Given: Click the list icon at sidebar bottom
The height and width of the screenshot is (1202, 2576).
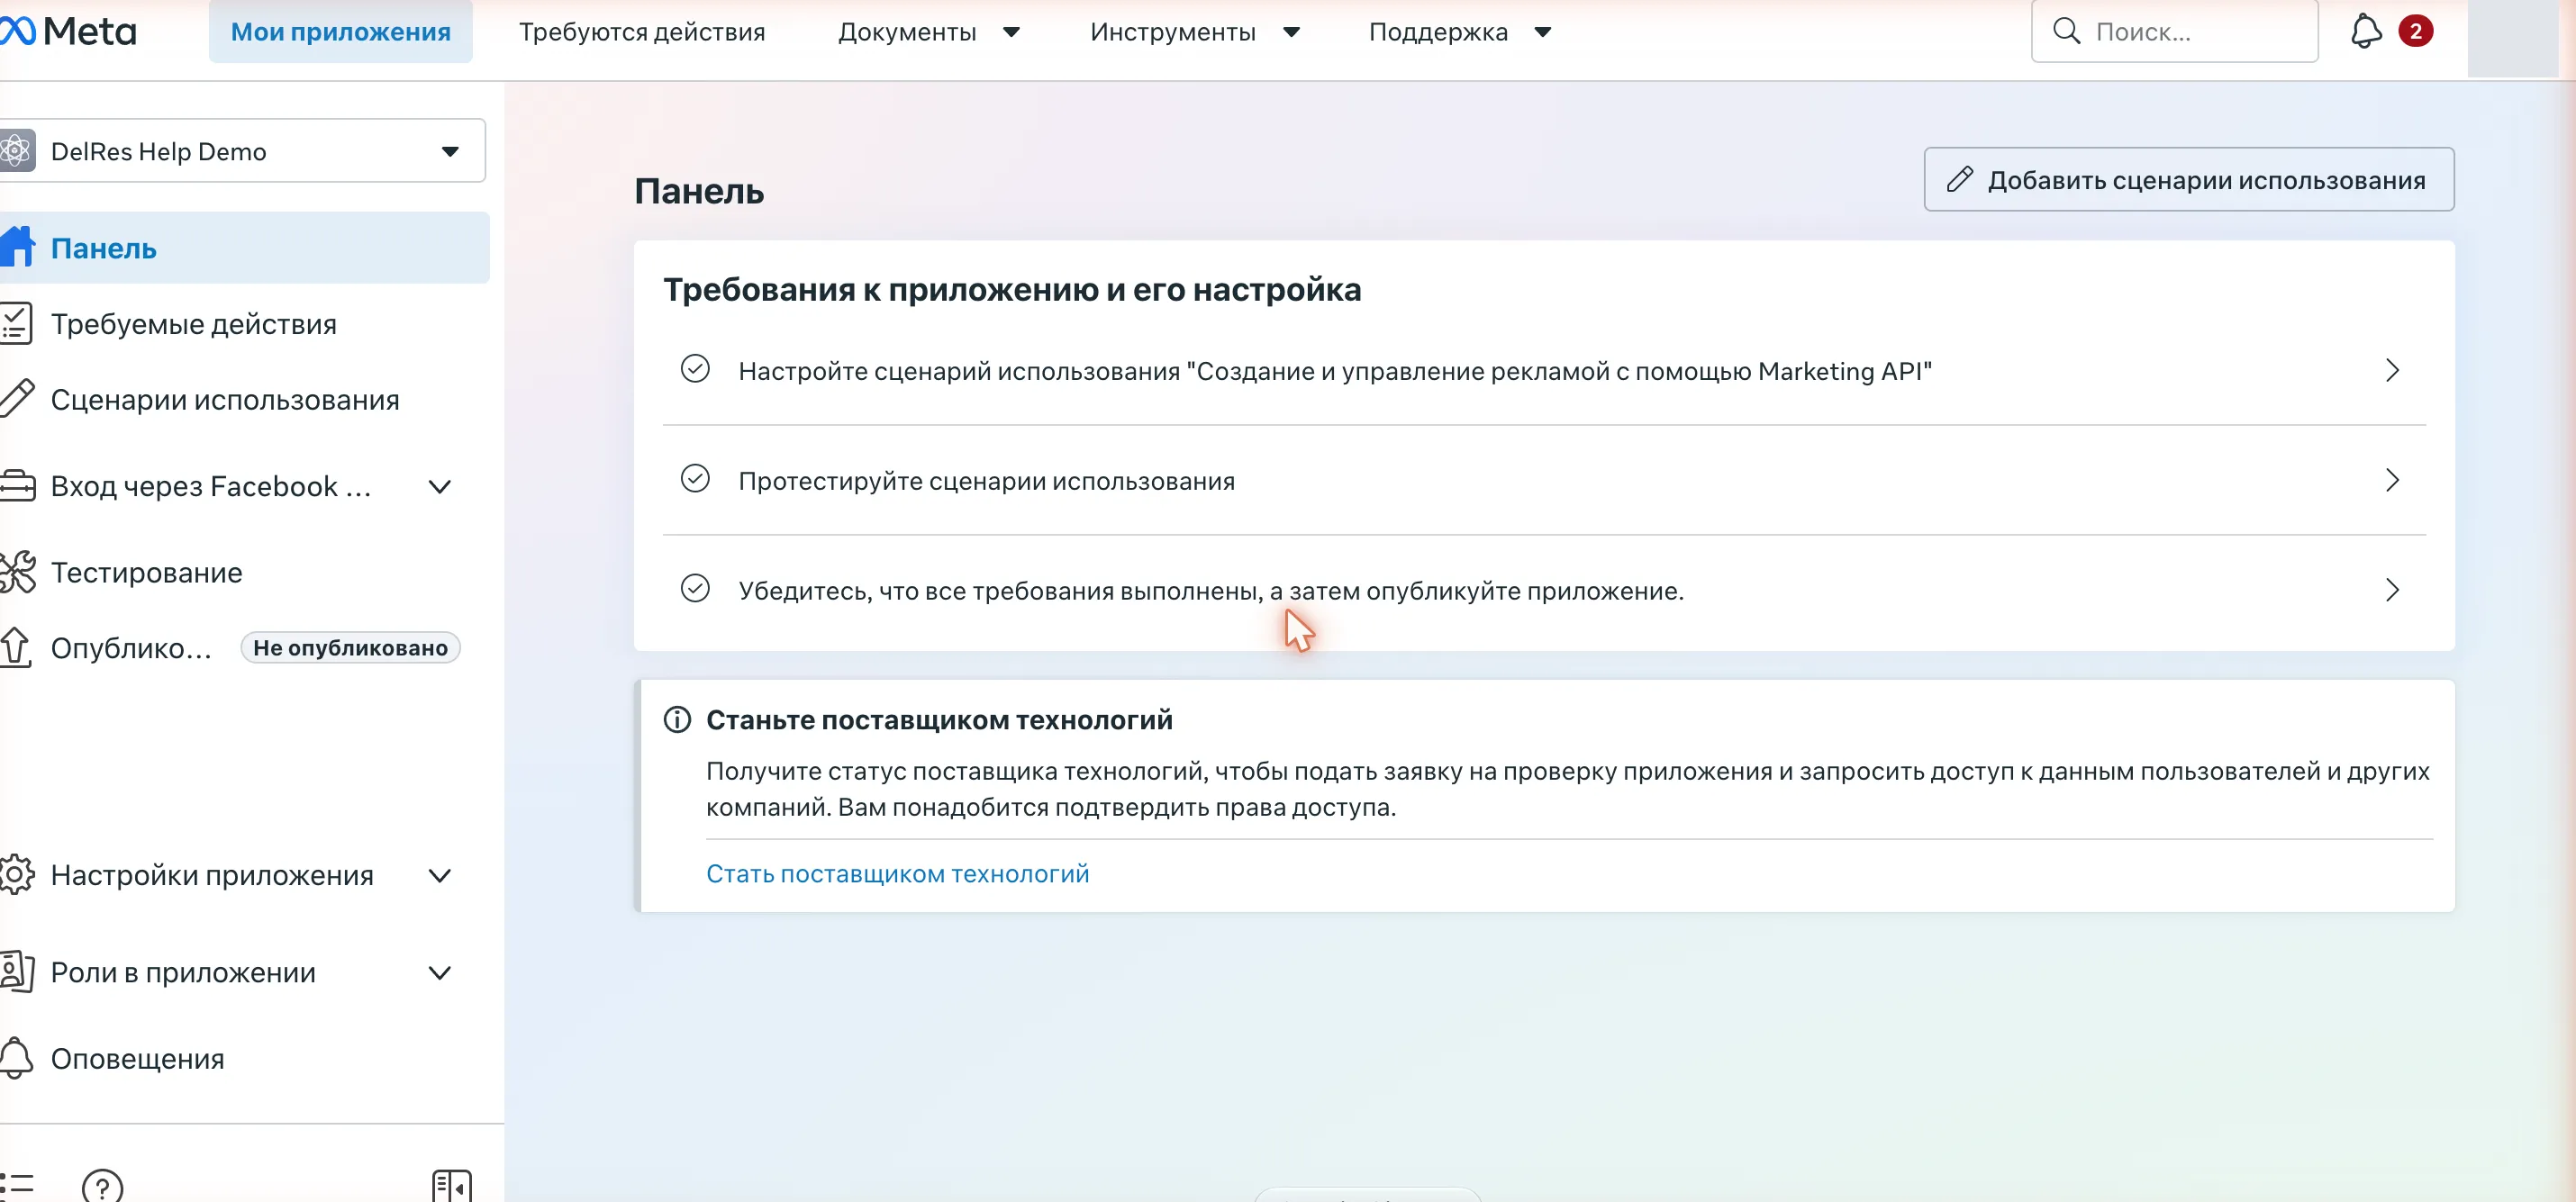Looking at the screenshot, I should [x=17, y=1186].
